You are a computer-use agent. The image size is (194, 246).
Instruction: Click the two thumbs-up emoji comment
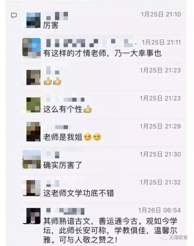point(52,81)
